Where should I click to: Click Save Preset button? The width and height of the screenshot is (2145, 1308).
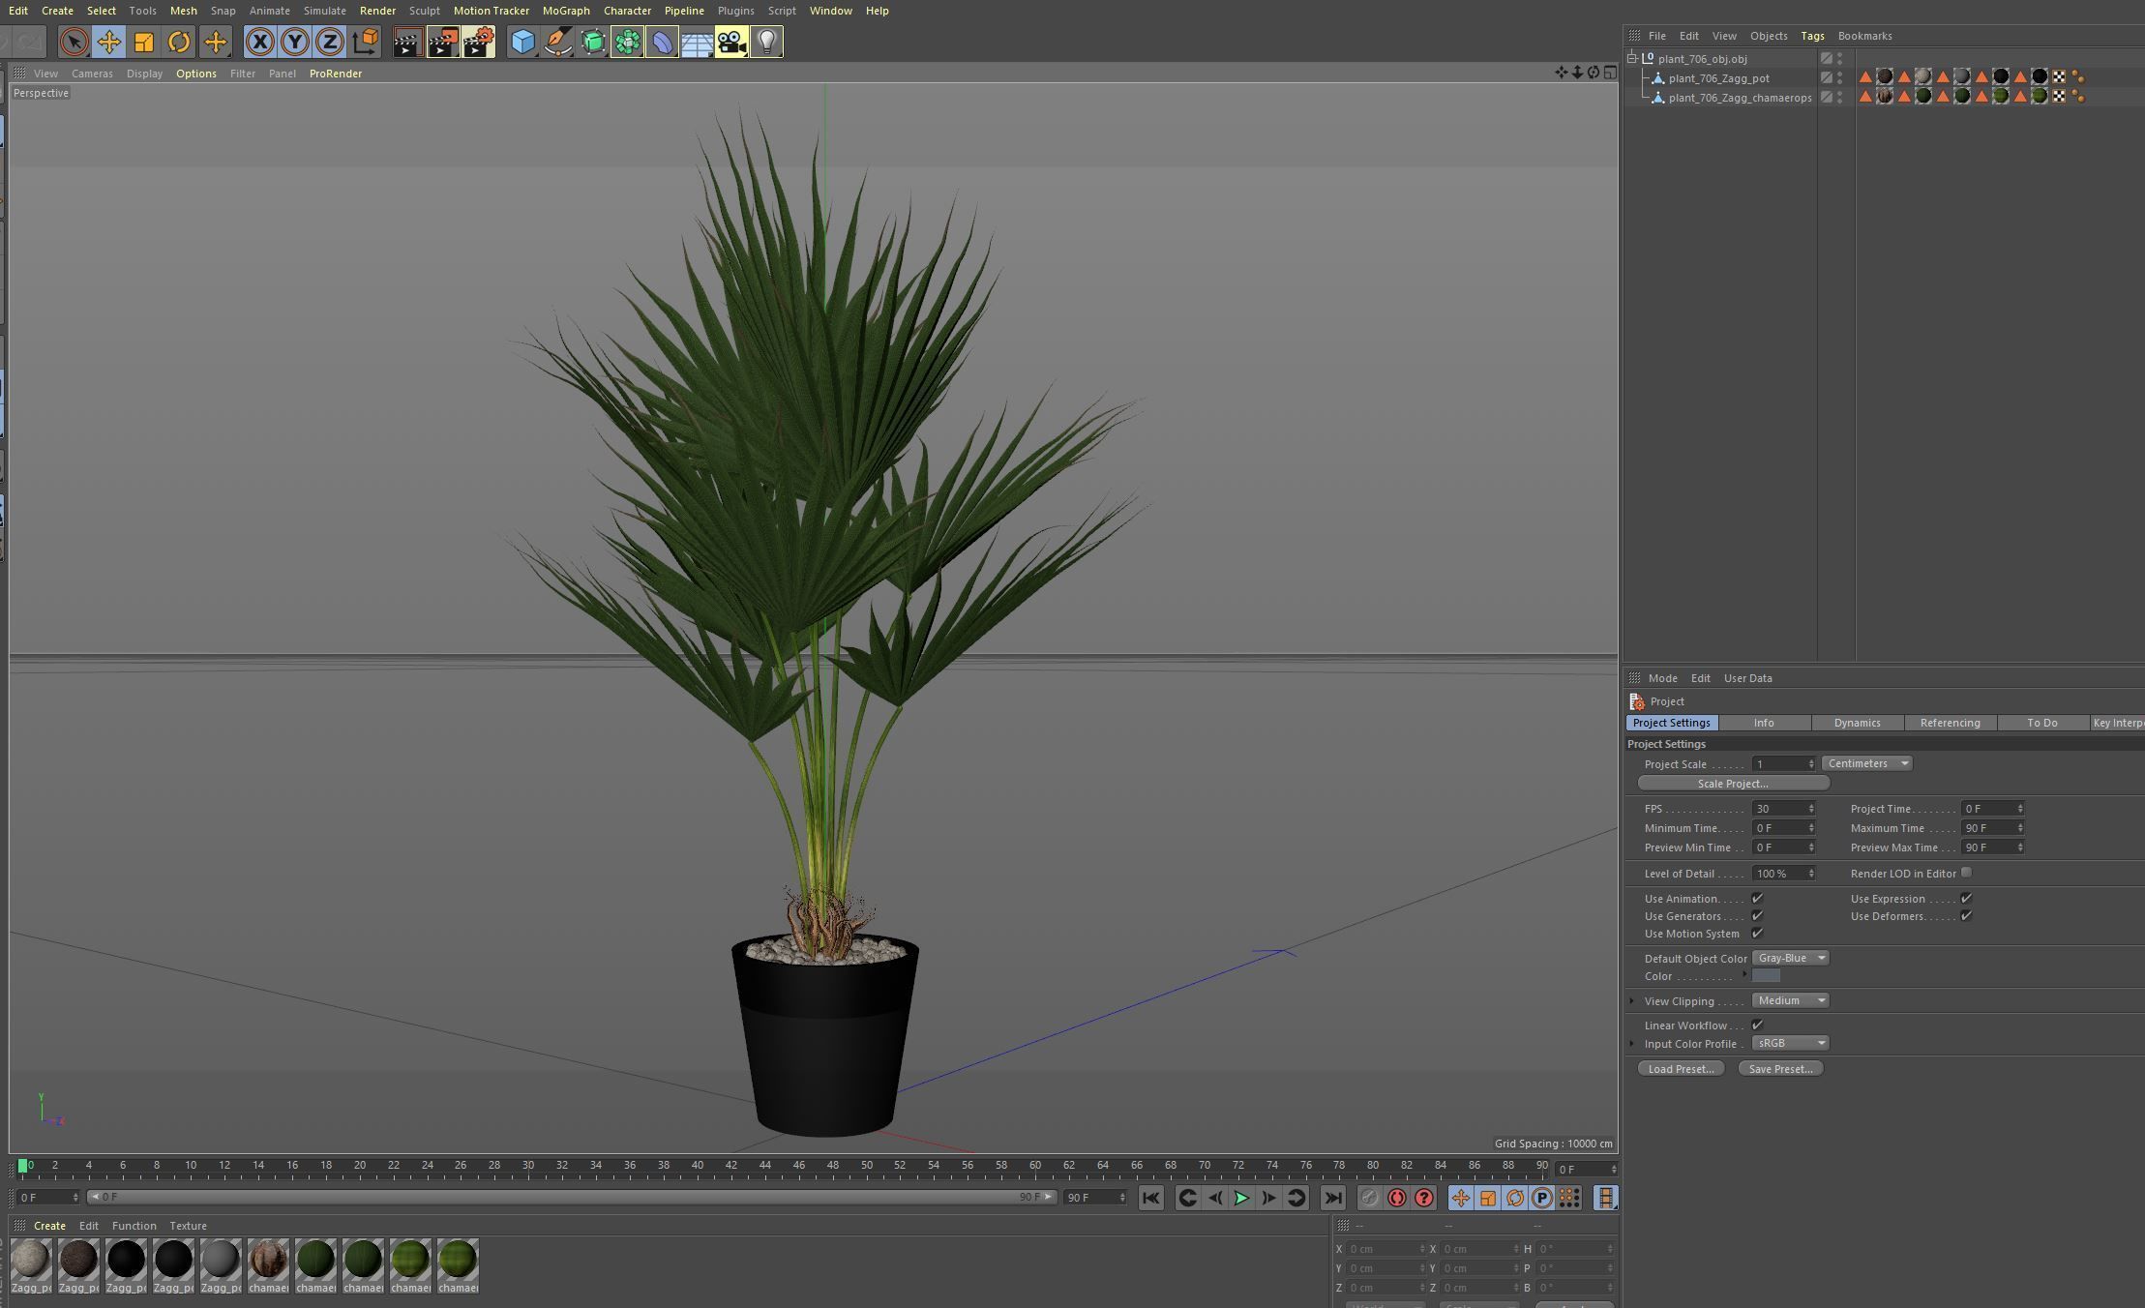(x=1780, y=1069)
